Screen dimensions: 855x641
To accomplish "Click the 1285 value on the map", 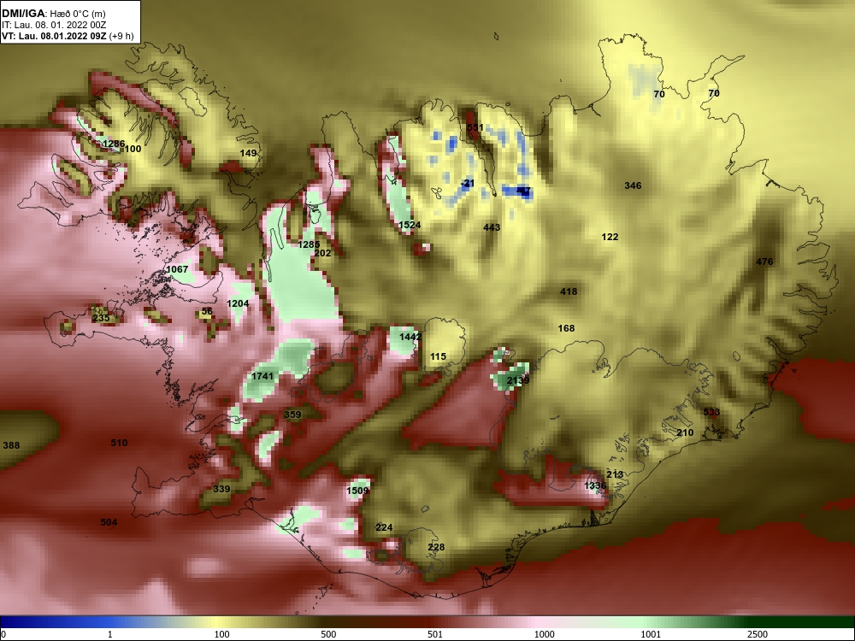I will click(309, 244).
